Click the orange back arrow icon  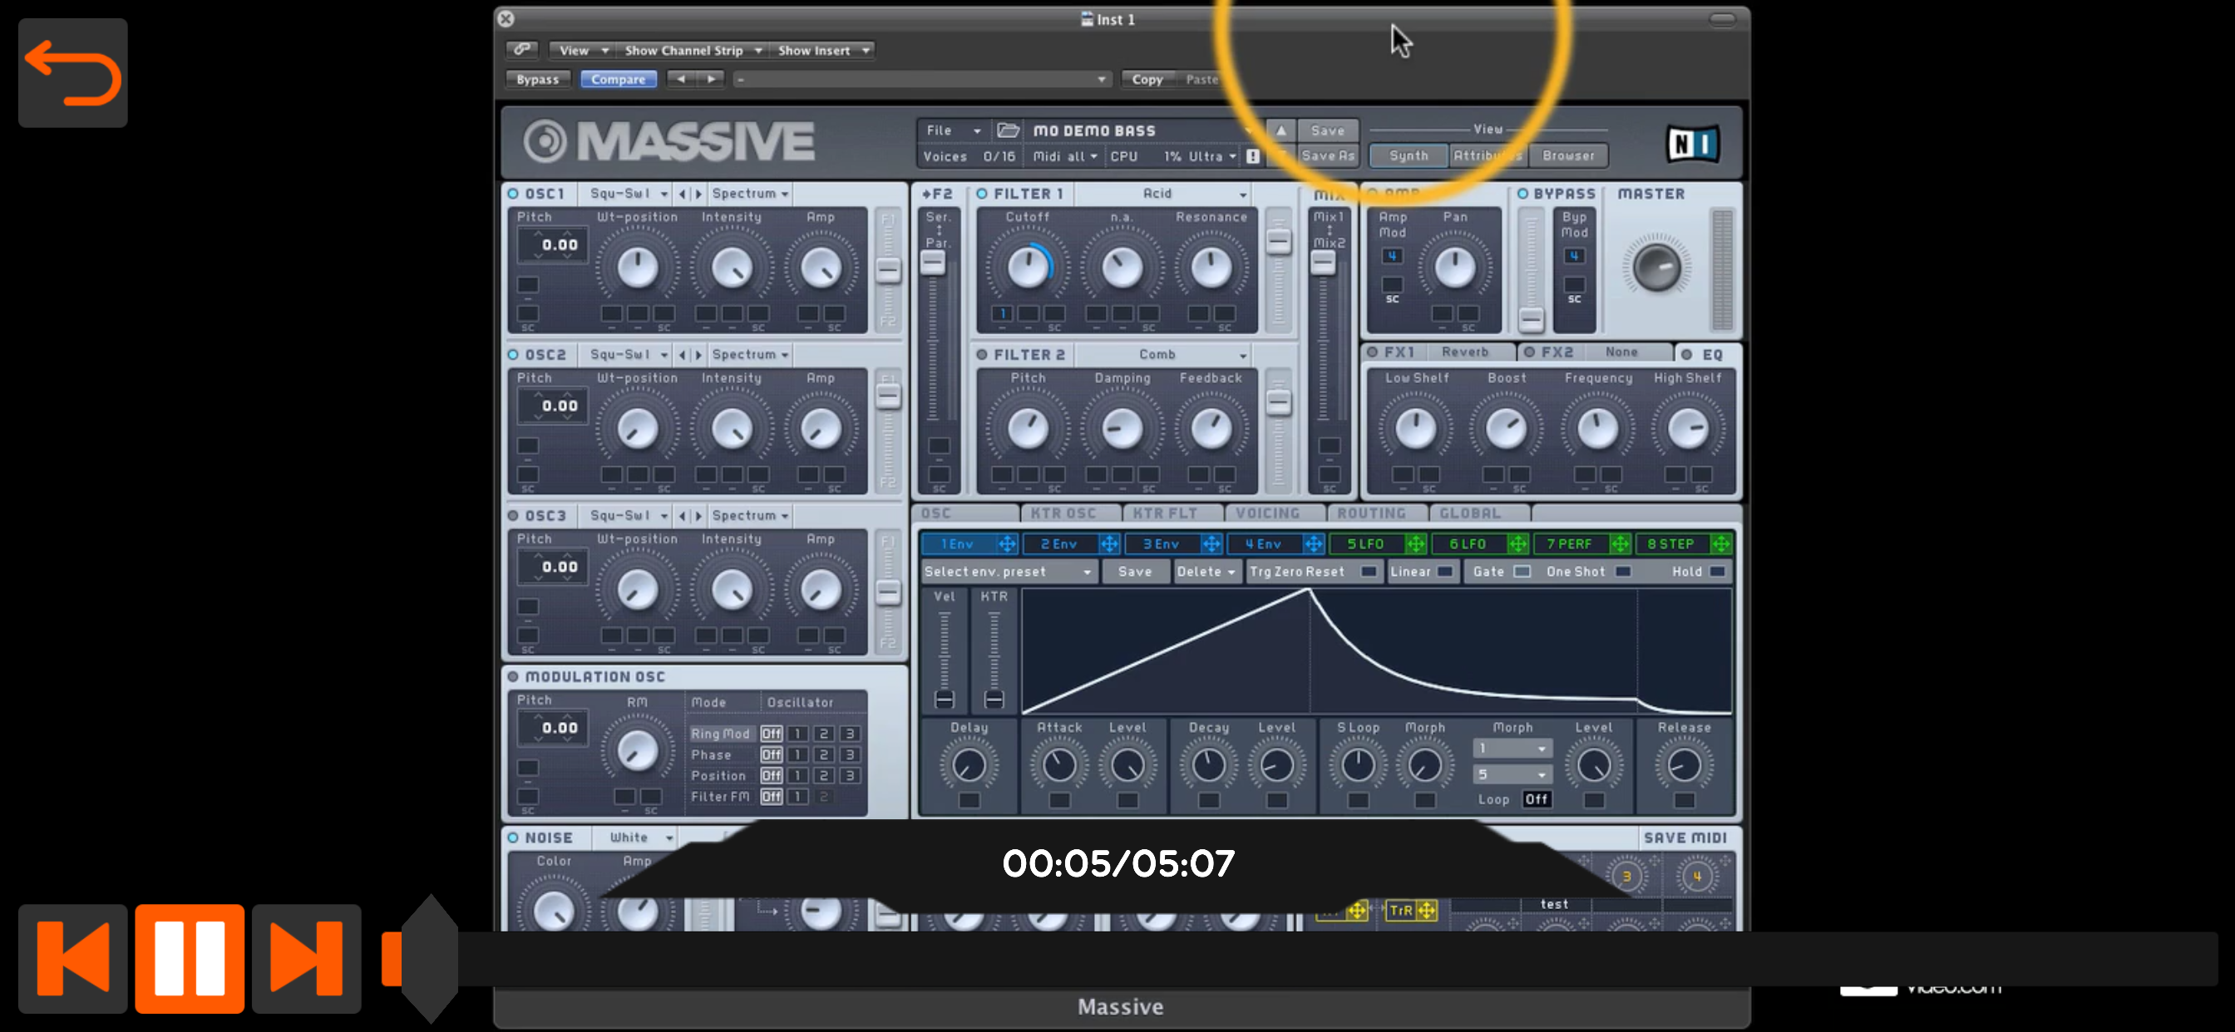(x=73, y=73)
